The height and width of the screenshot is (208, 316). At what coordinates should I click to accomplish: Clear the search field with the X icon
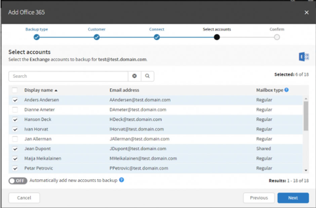coord(134,76)
